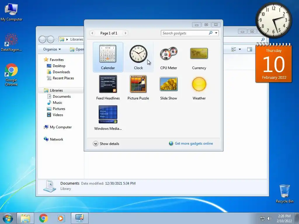299x224 pixels.
Task: Select the Clock gadget
Action: [x=138, y=57]
